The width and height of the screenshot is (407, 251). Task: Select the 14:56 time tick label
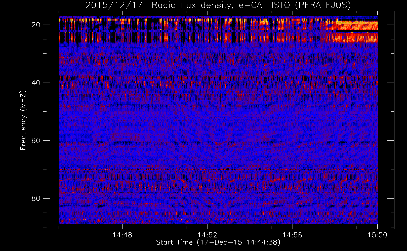(x=293, y=235)
